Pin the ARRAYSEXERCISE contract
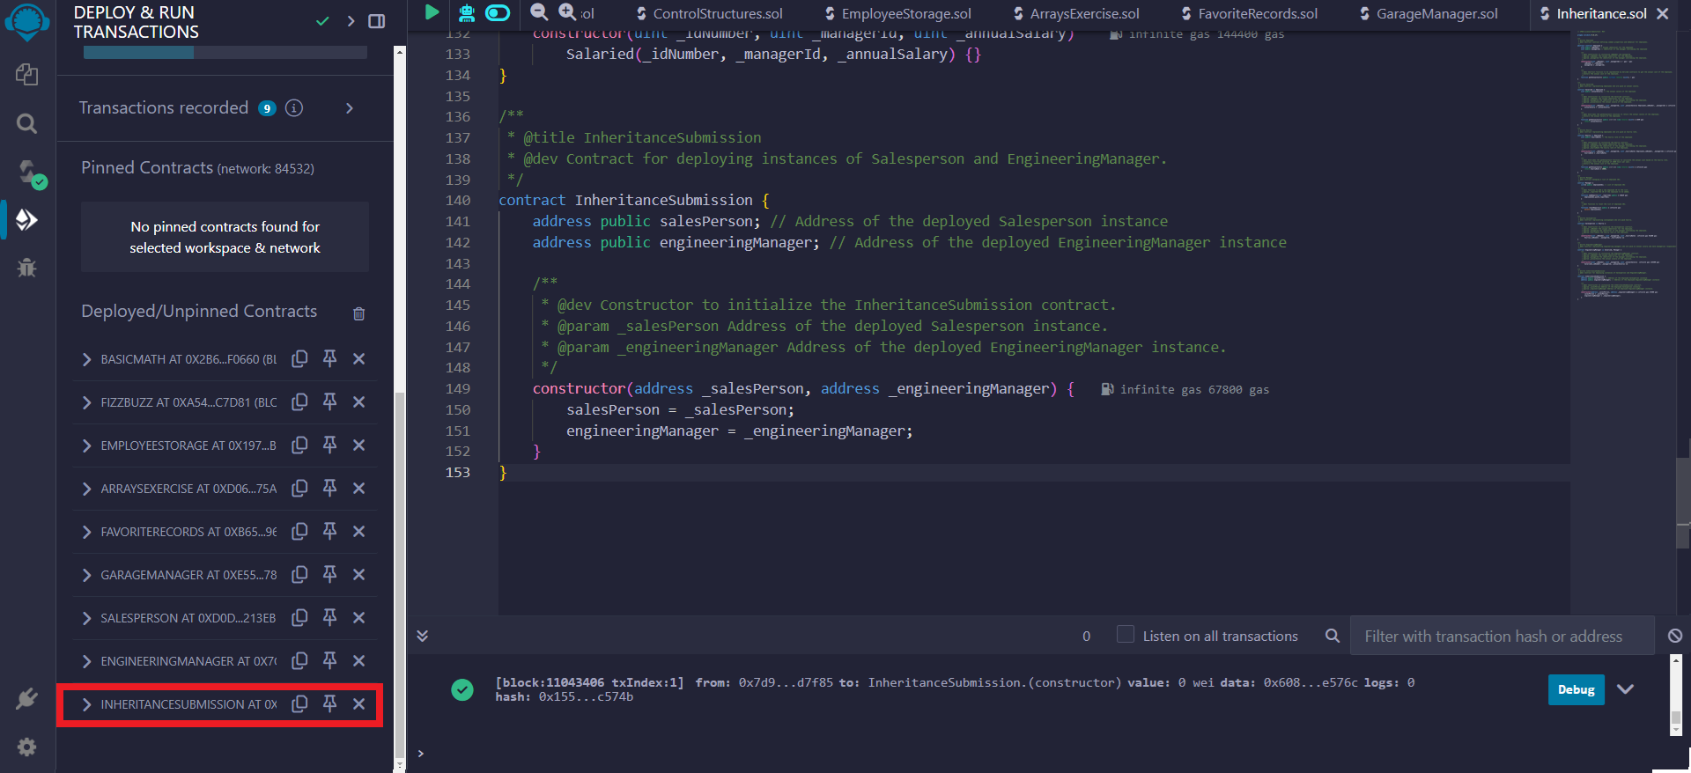 329,488
